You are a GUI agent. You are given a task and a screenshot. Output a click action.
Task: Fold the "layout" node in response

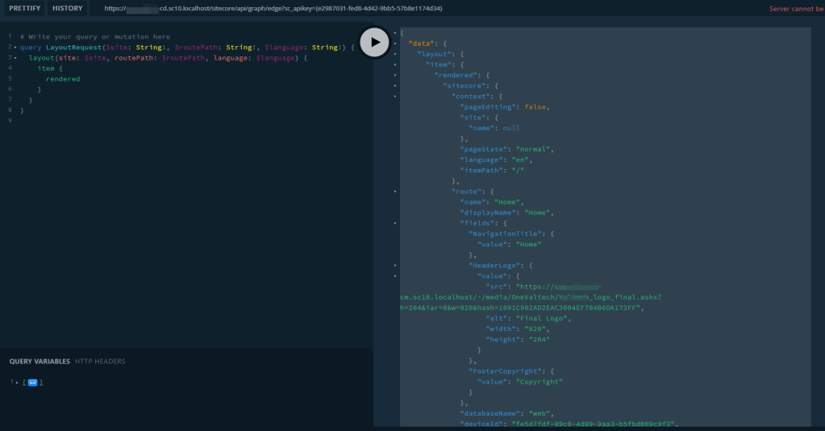coord(394,53)
